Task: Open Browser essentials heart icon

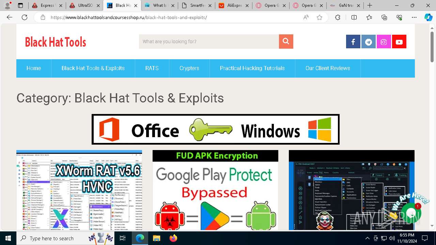Action: 399,17
